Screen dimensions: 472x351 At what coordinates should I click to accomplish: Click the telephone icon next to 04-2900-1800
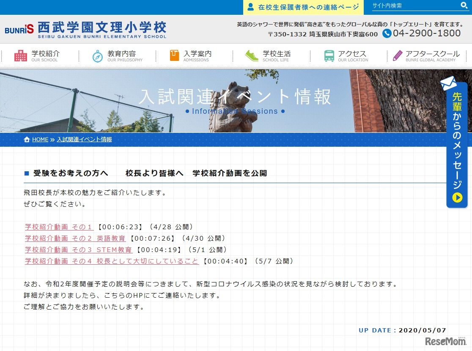(x=387, y=34)
